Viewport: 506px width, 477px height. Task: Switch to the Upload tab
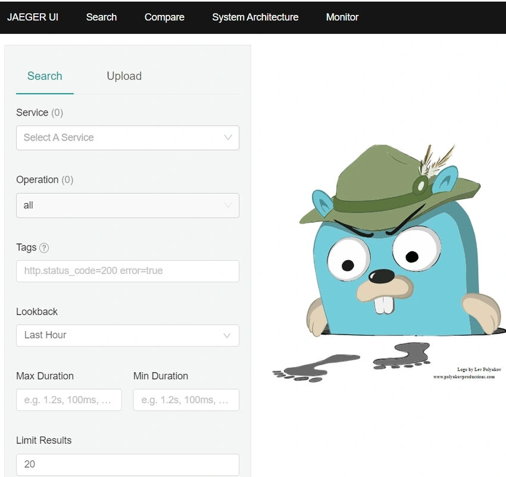coord(124,76)
